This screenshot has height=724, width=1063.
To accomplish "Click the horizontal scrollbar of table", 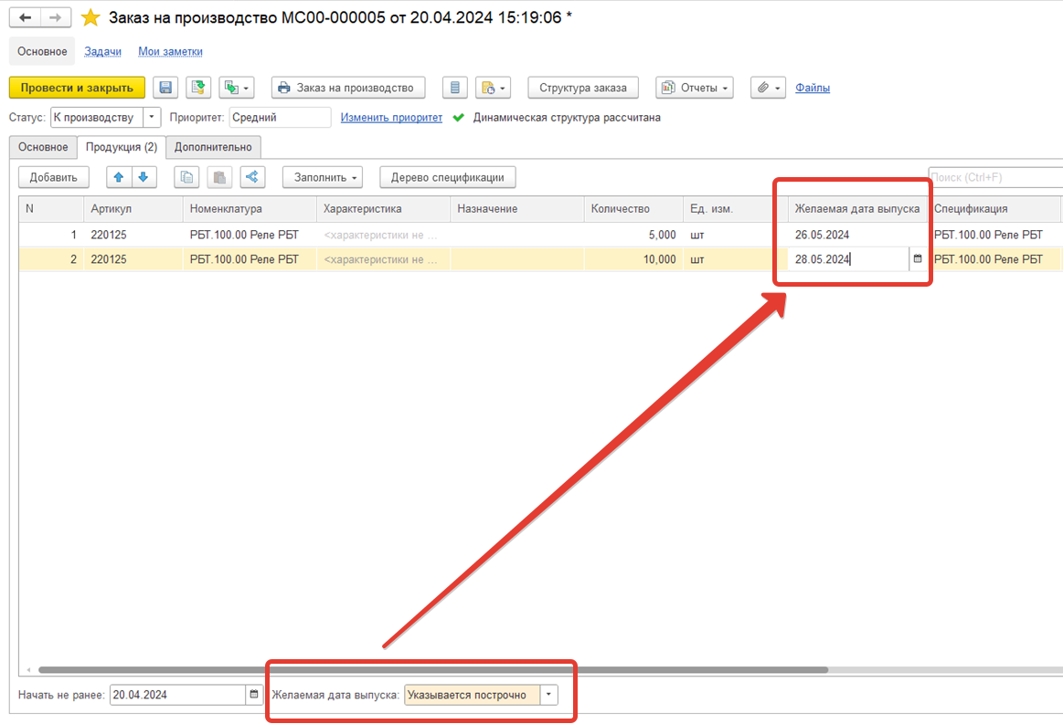I will 433,670.
